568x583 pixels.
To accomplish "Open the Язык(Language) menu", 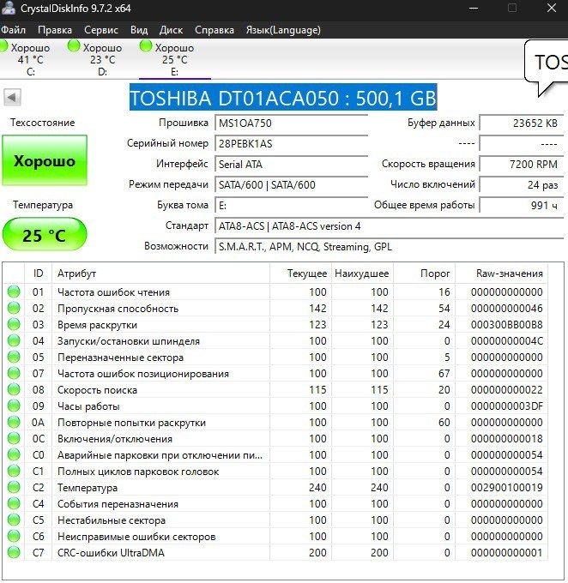I will point(283,30).
